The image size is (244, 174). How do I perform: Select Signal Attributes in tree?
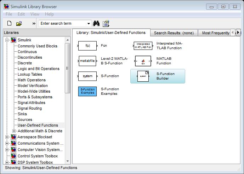(x=32, y=103)
